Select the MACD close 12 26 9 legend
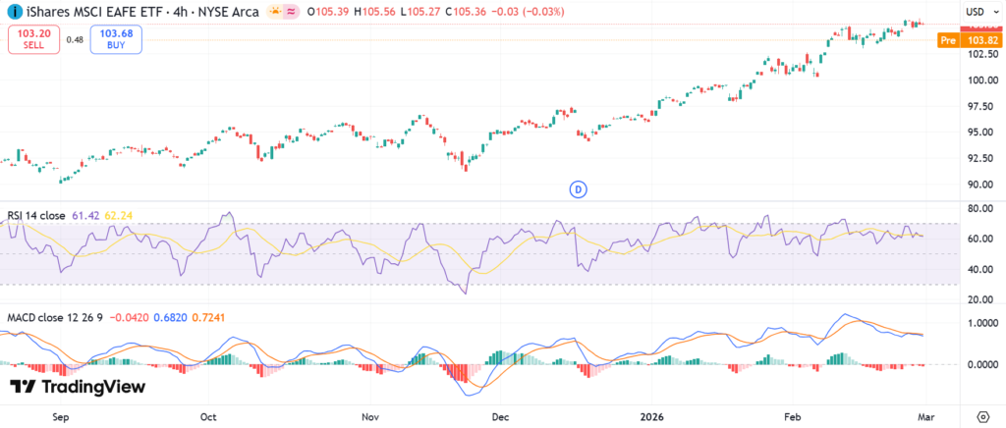1006x428 pixels. 54,318
